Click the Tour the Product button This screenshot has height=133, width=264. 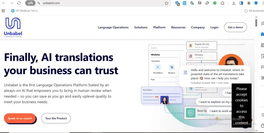tap(56, 118)
